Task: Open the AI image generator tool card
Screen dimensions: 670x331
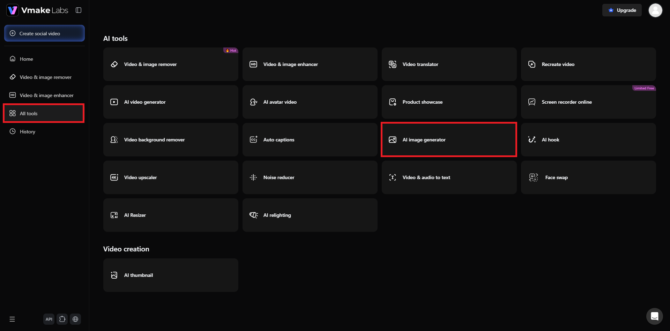Action: pyautogui.click(x=449, y=140)
